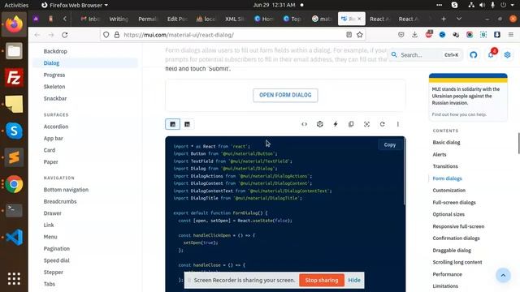Open the docs settings gear icon
This screenshot has height=292, width=520.
[x=507, y=55]
